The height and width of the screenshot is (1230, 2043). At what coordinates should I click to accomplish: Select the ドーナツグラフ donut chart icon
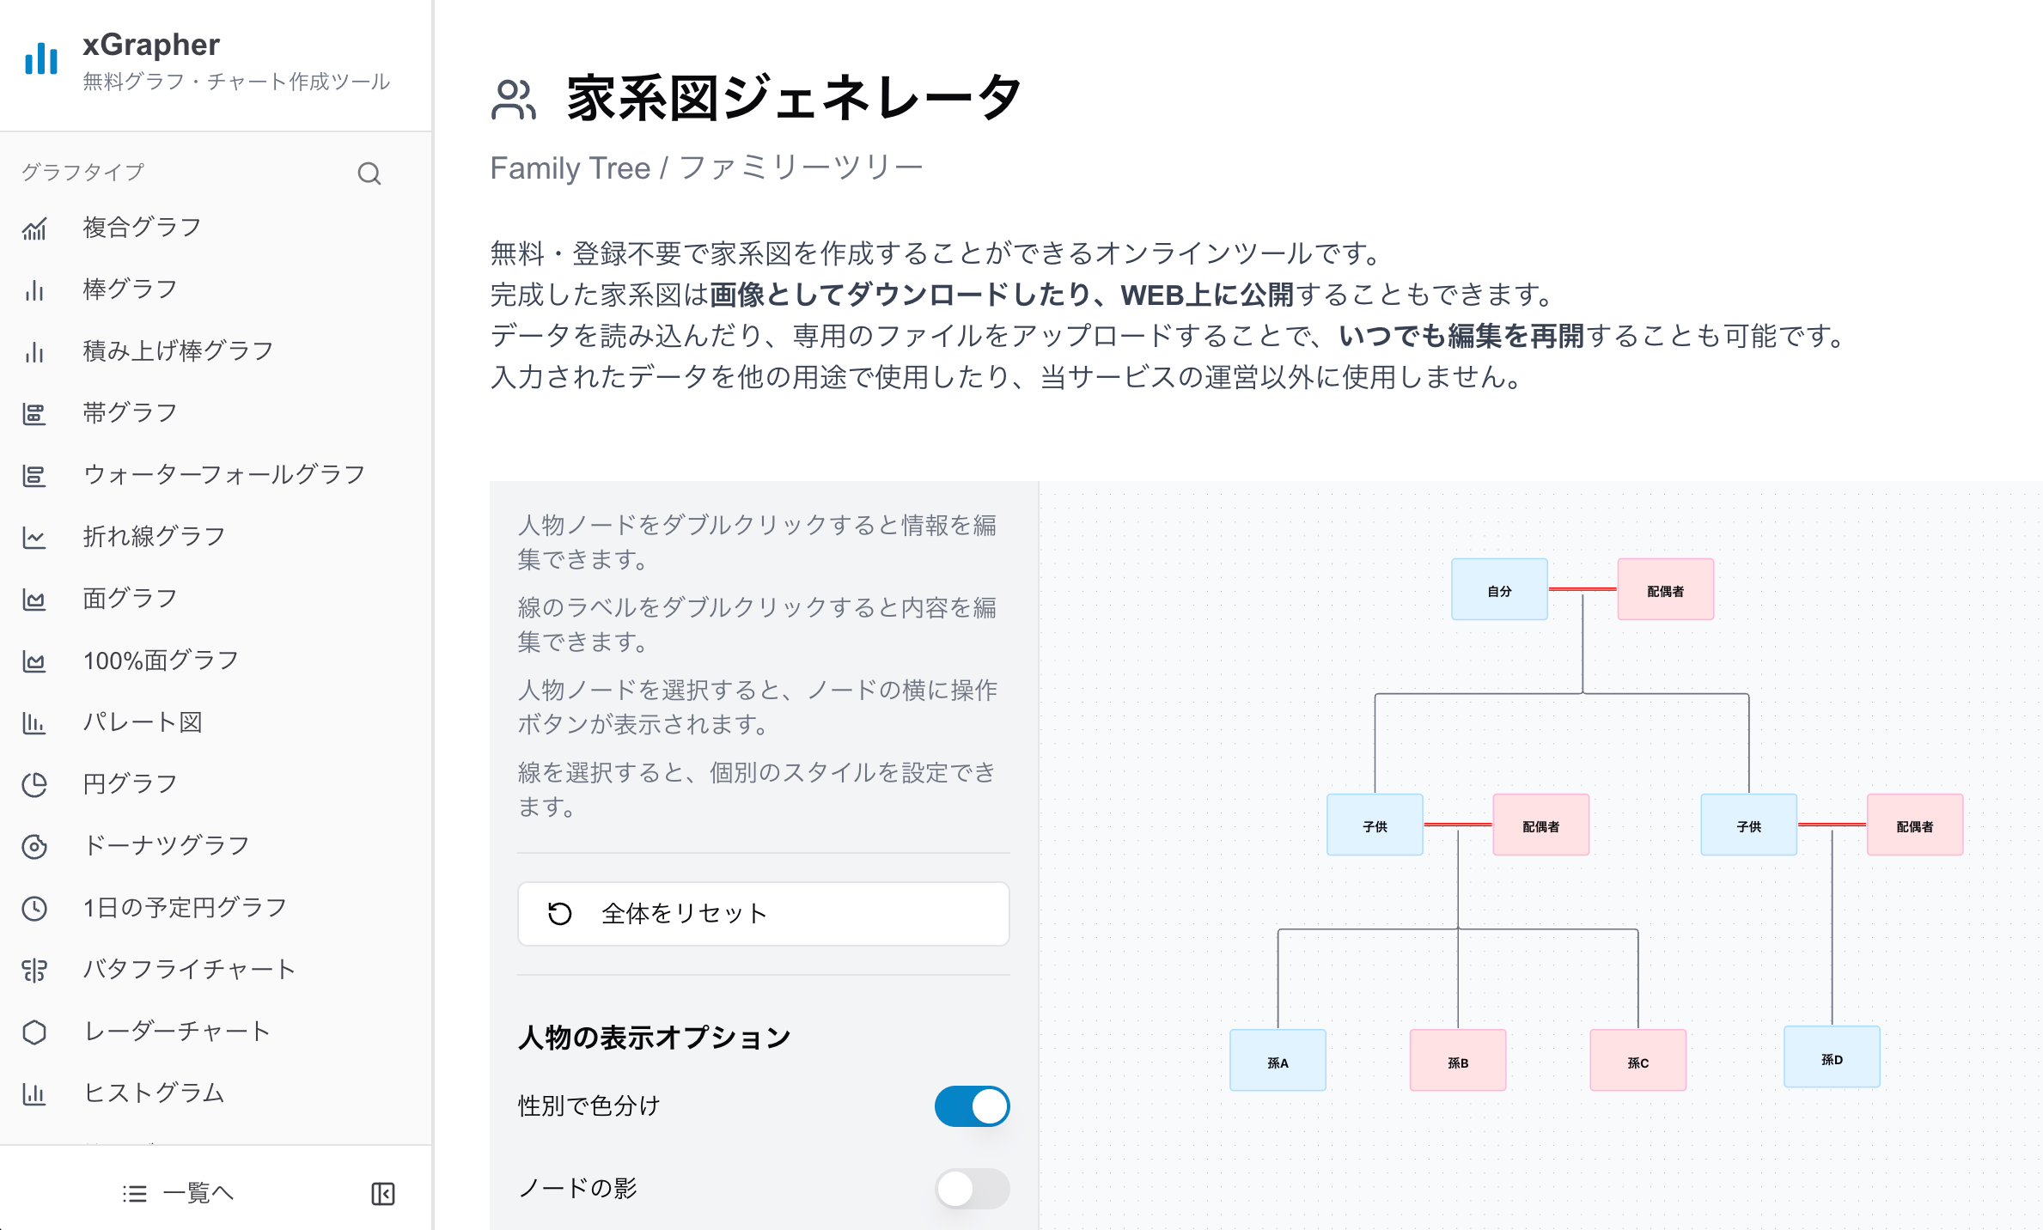point(35,846)
